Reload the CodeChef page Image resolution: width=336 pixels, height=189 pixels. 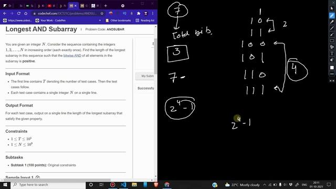click(19, 13)
